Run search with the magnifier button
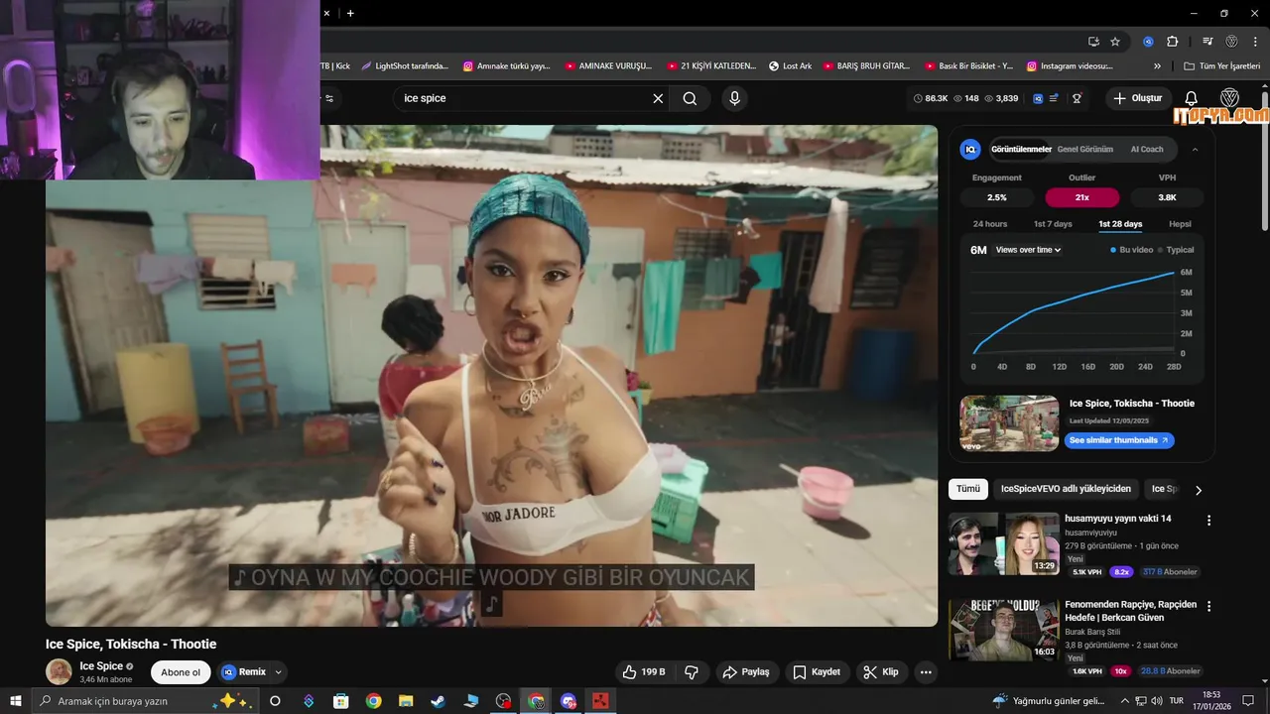Image resolution: width=1270 pixels, height=714 pixels. coord(690,98)
